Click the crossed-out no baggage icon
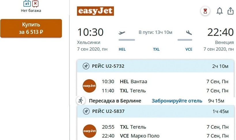The height and width of the screenshot is (140, 236). pyautogui.click(x=35, y=4)
